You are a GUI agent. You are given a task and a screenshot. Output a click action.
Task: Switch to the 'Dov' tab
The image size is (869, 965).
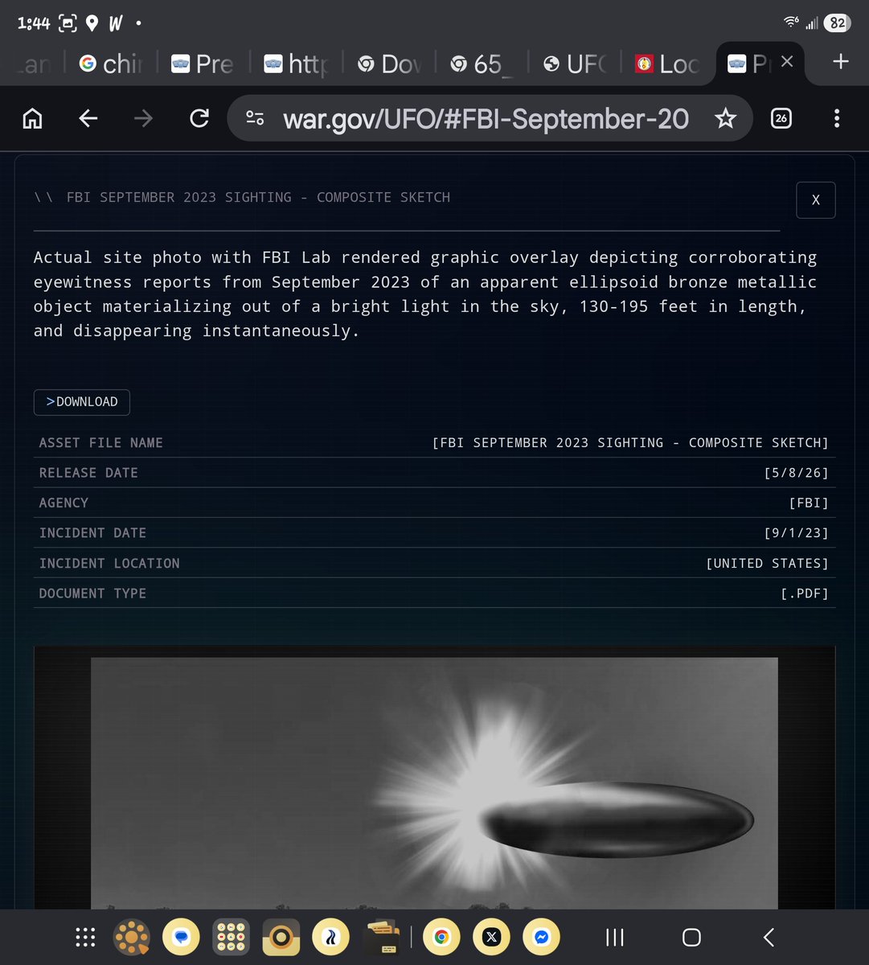tap(390, 64)
